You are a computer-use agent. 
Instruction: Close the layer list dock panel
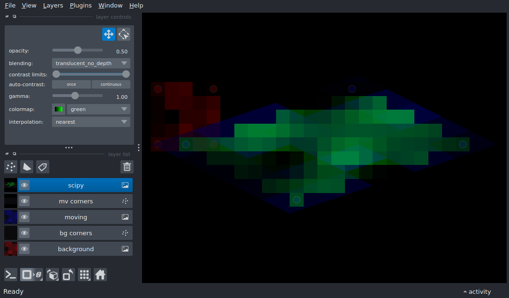(x=7, y=154)
